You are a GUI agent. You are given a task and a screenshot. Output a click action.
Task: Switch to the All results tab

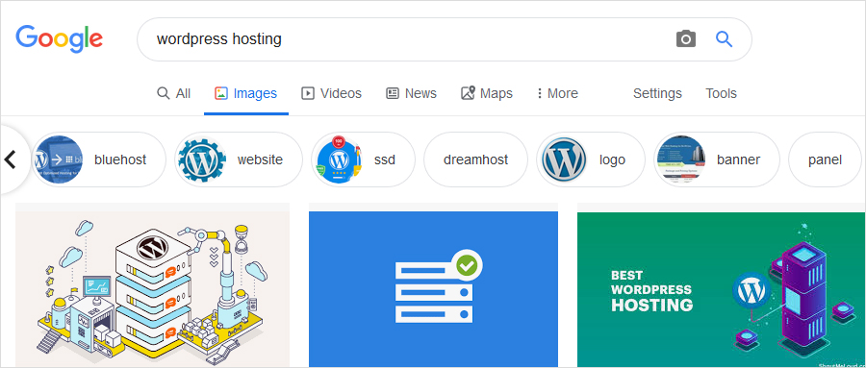point(174,94)
